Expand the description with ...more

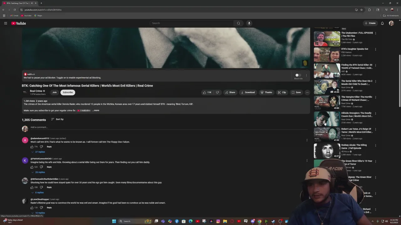pyautogui.click(x=96, y=110)
